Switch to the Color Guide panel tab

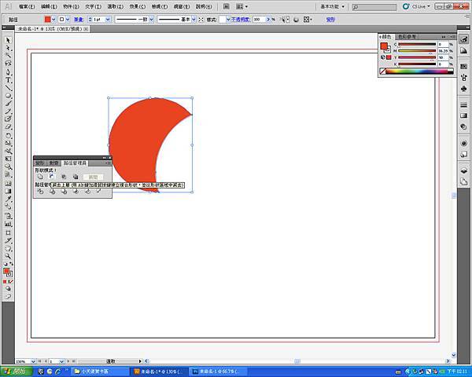click(x=407, y=37)
